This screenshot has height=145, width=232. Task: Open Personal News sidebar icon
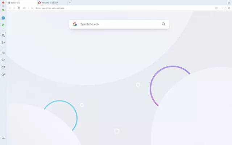pos(3,67)
